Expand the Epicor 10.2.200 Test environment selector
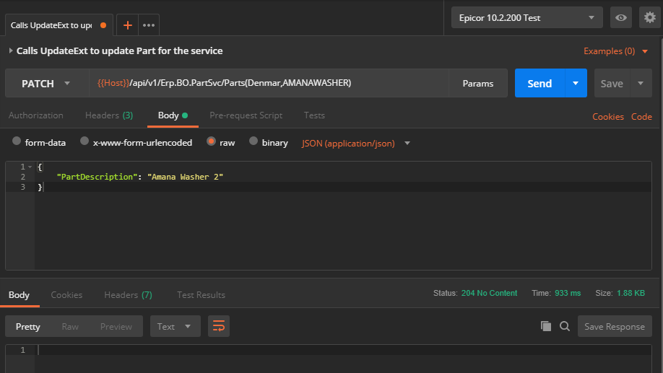663x373 pixels. (x=526, y=17)
